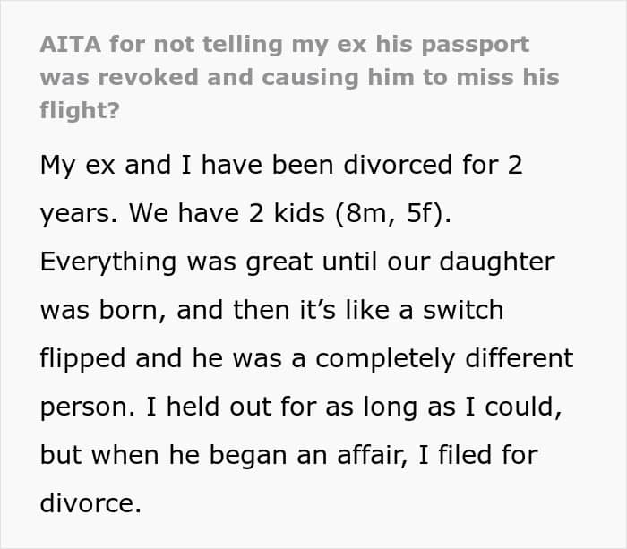Click the word 'passport' in the heading
This screenshot has height=549, width=627.
point(476,46)
